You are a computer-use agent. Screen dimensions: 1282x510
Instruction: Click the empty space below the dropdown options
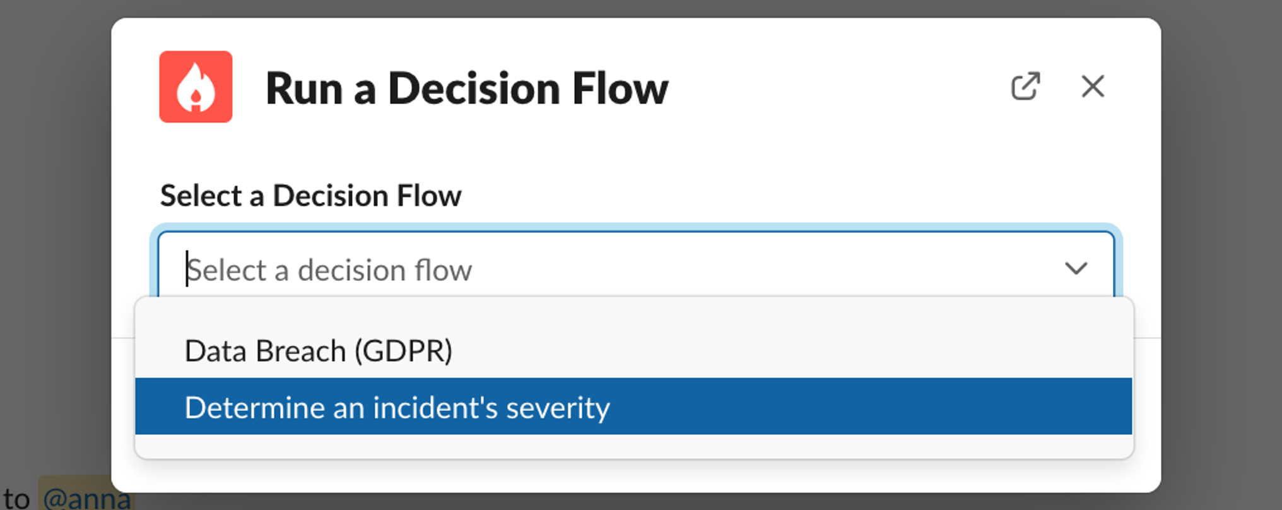point(631,447)
